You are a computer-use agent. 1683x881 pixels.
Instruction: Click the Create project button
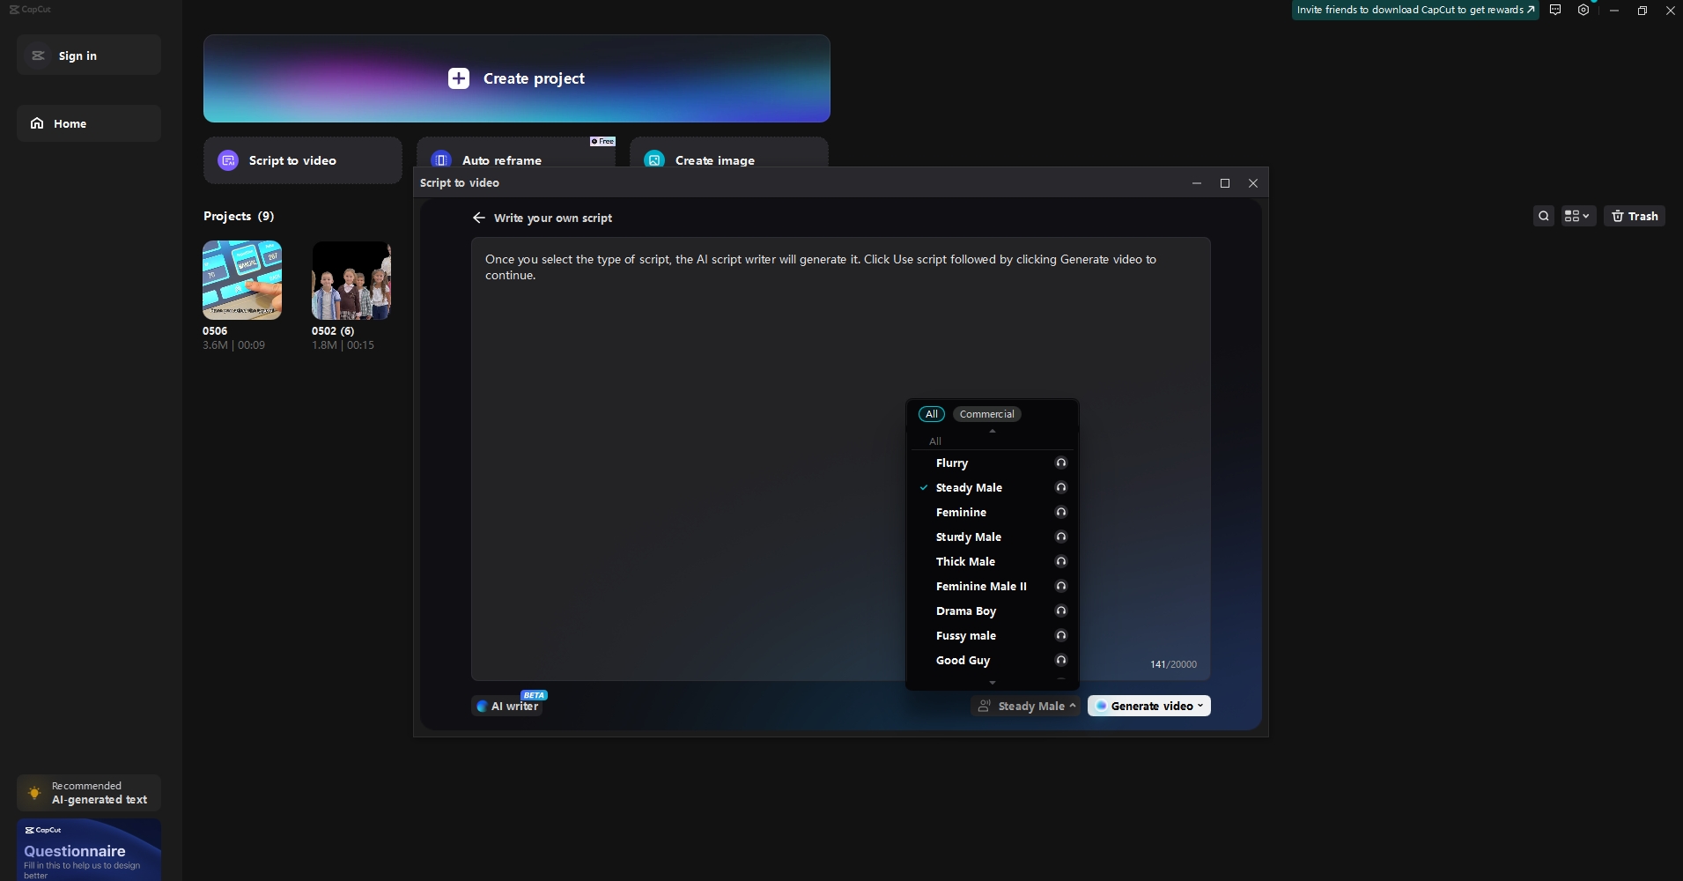tap(516, 78)
